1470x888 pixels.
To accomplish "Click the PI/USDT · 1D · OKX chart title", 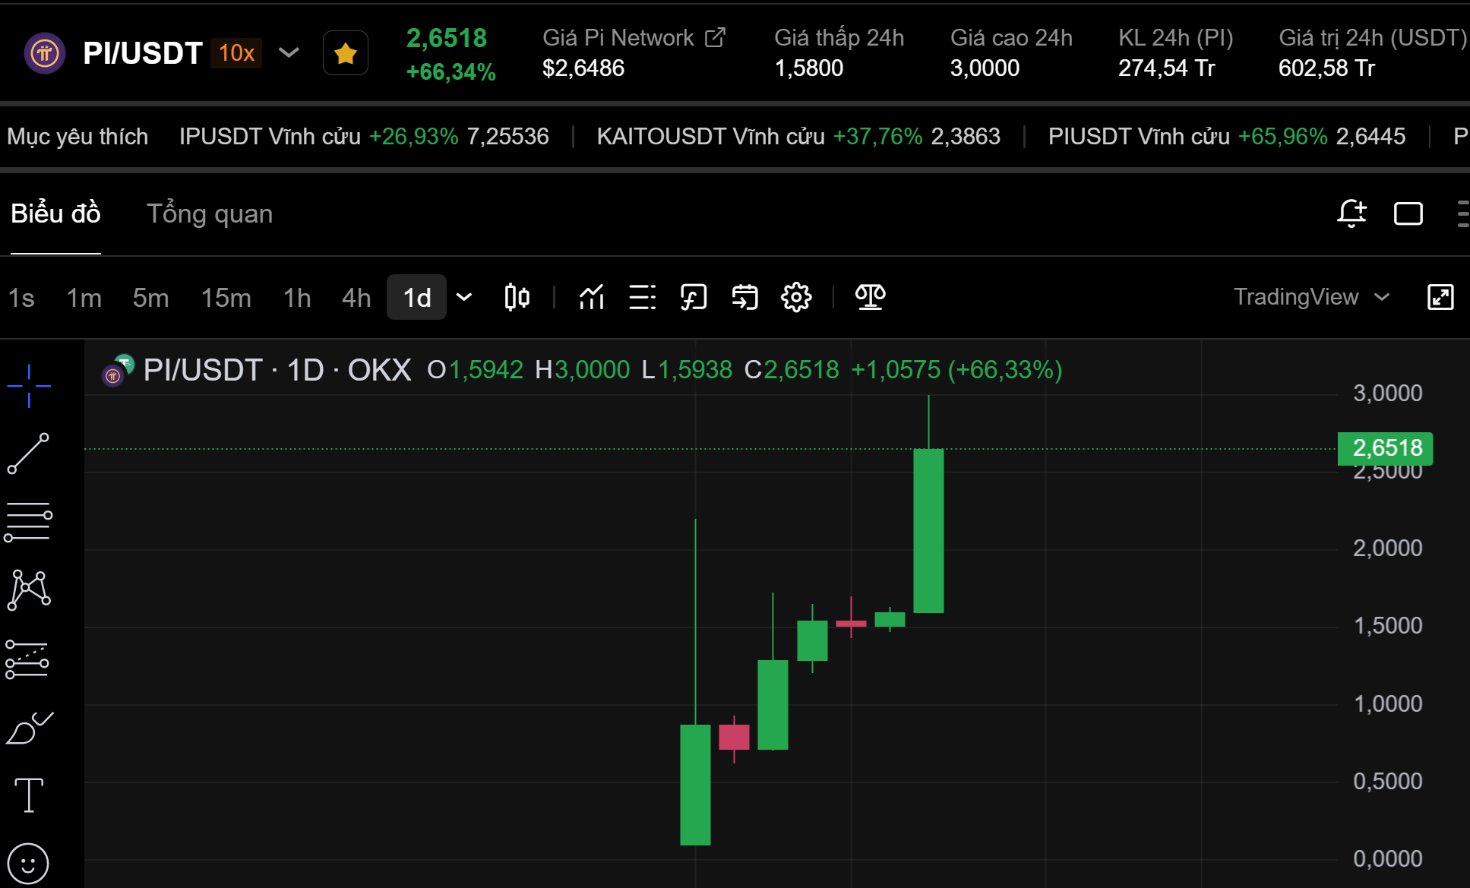I will coord(277,370).
